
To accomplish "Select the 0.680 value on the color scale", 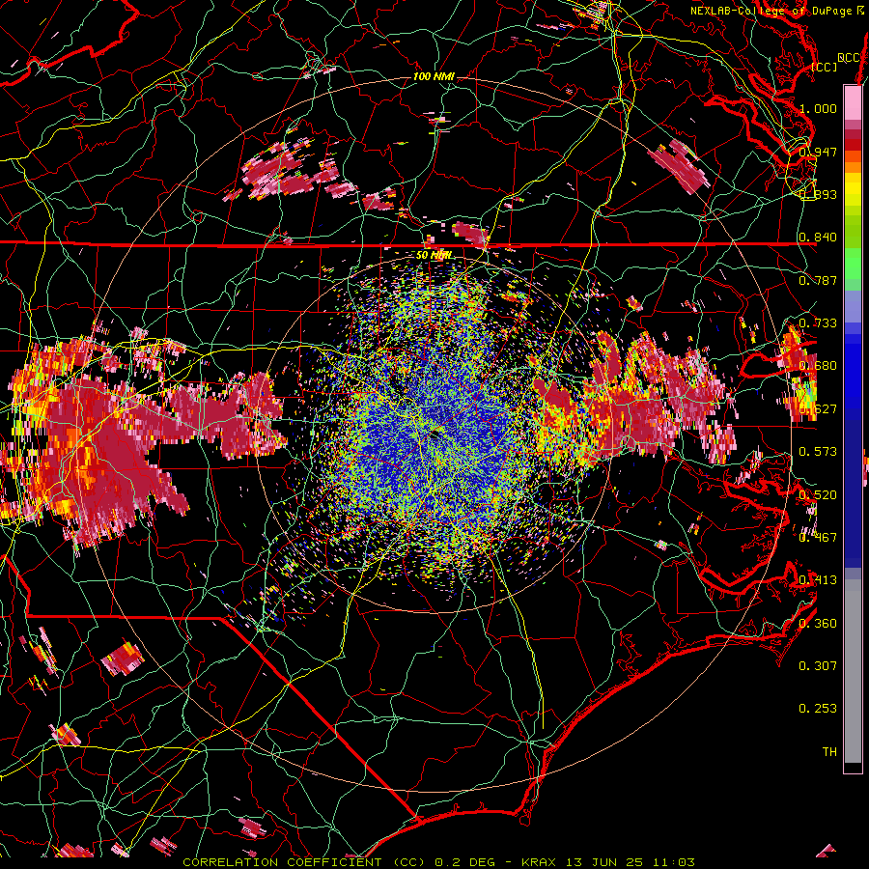I will click(818, 366).
